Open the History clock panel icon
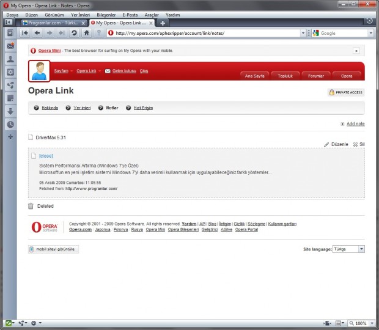This screenshot has height=330, width=379. coord(10,125)
